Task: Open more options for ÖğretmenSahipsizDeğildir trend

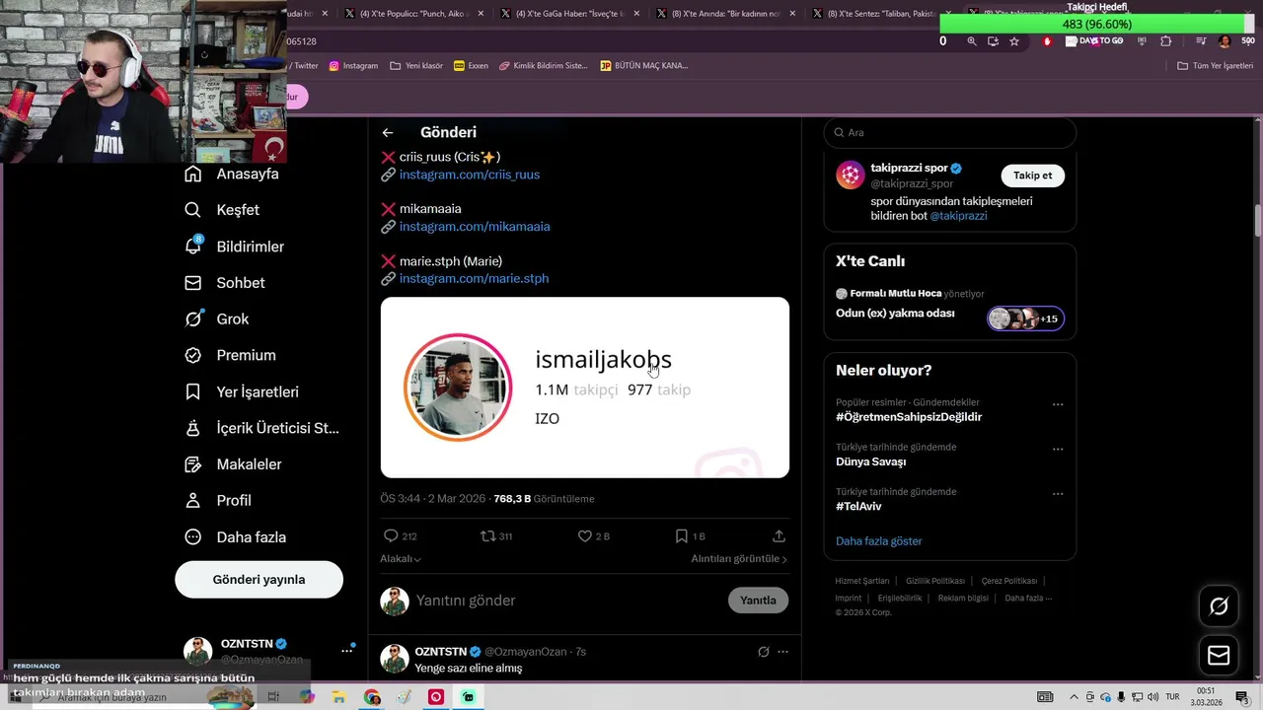Action: [1058, 404]
